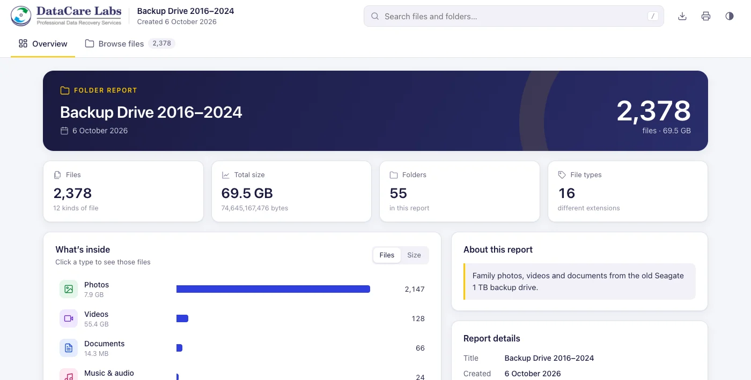Select the Documents type icon
Image resolution: width=751 pixels, height=380 pixels.
(x=69, y=348)
